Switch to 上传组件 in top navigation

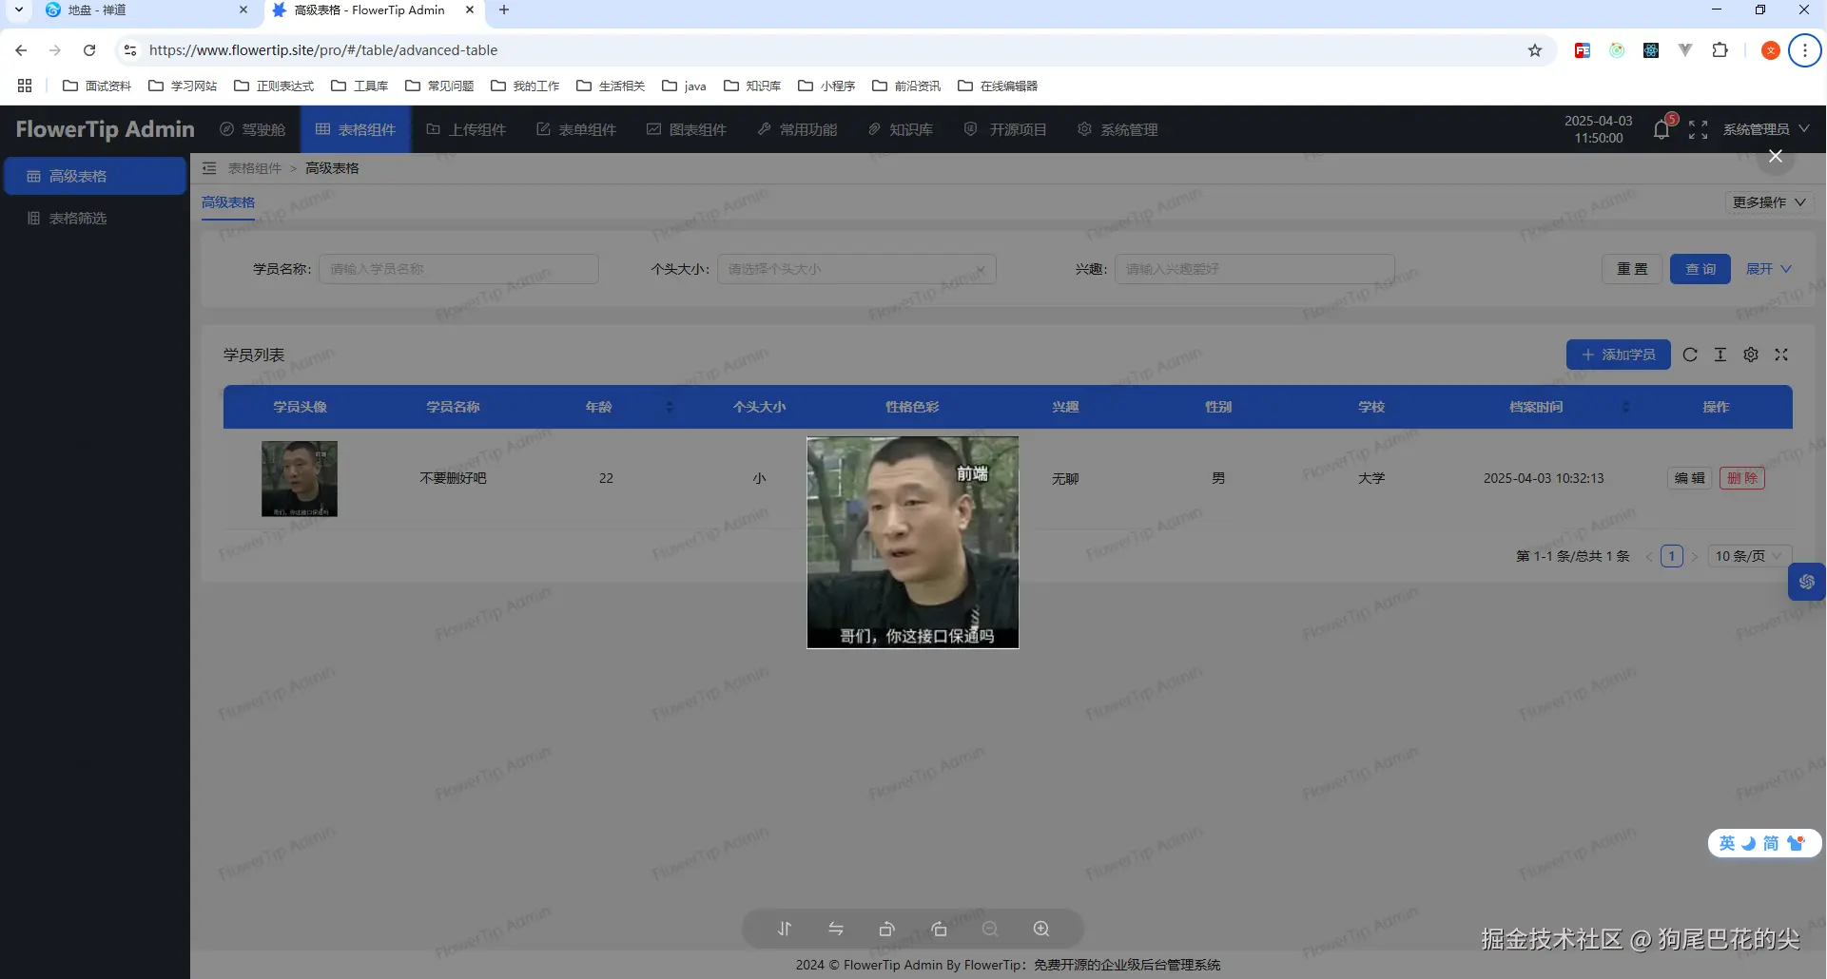(x=466, y=129)
